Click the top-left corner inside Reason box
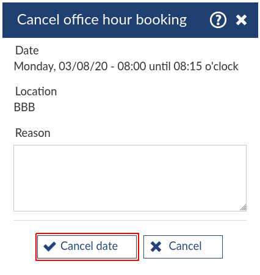 click(x=16, y=148)
